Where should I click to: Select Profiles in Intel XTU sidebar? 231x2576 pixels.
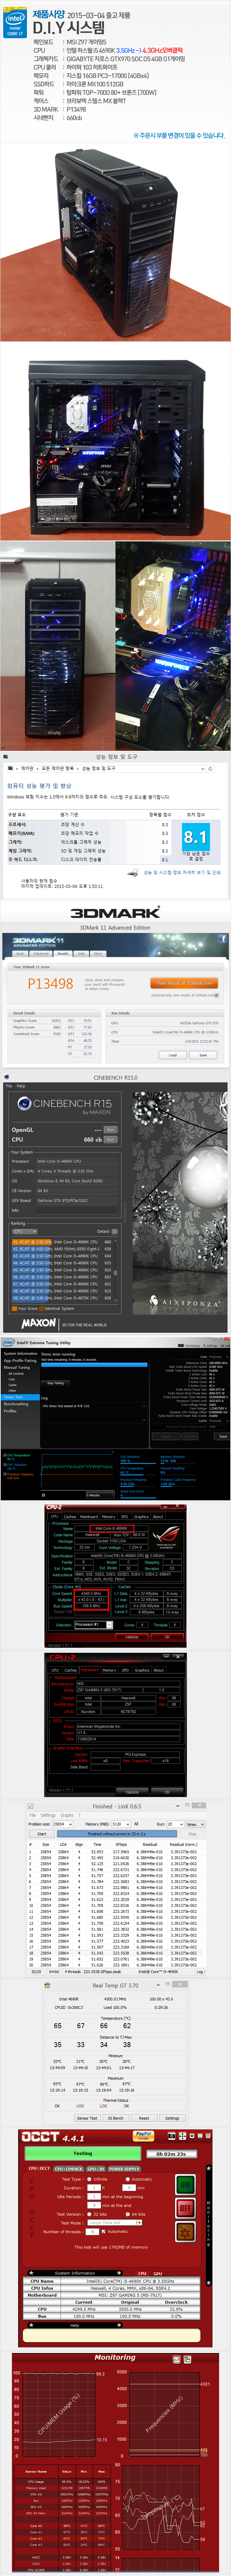pyautogui.click(x=10, y=1411)
